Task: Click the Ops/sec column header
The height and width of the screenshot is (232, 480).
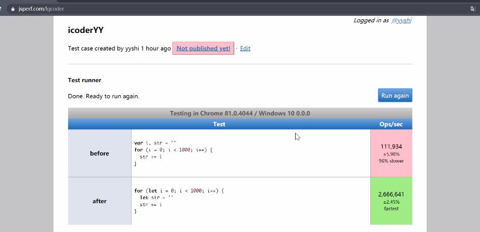Action: [391, 124]
